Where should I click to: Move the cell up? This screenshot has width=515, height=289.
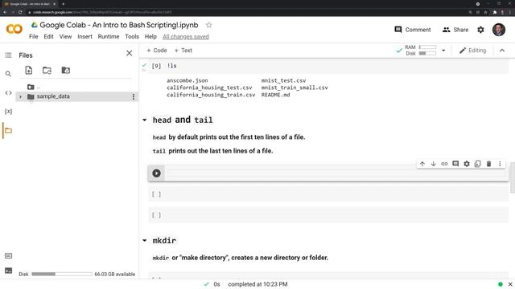tap(422, 164)
